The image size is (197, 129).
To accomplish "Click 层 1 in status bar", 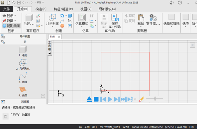I will click(x=94, y=127).
